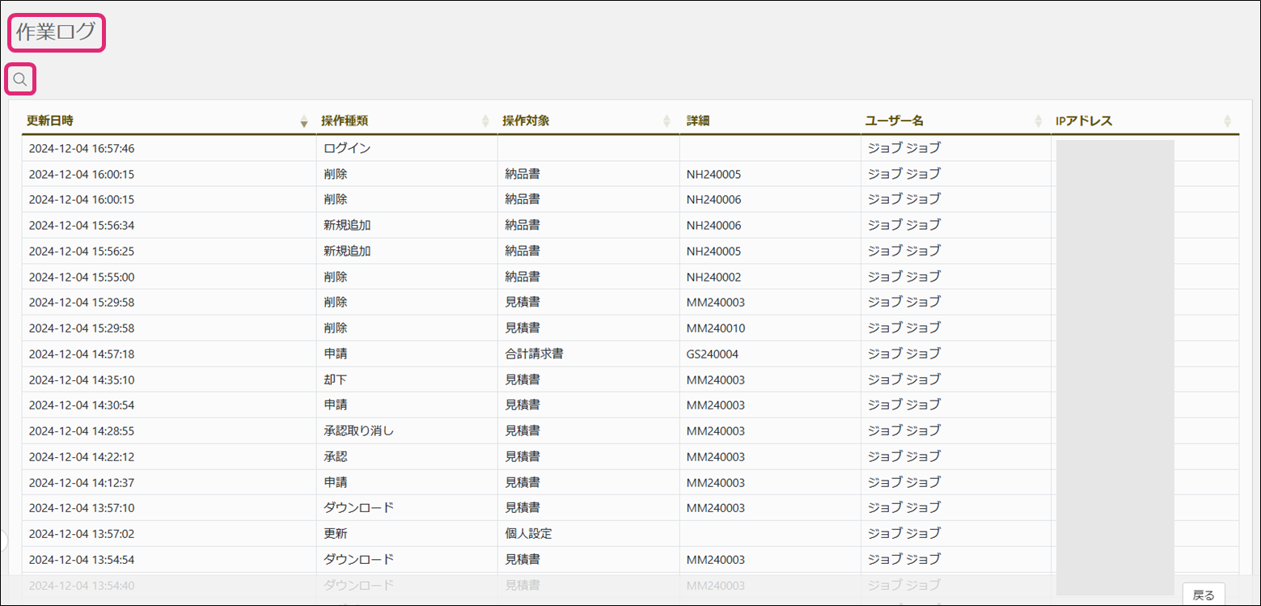Expand the side panel handle on left edge
The height and width of the screenshot is (606, 1261).
[3, 540]
